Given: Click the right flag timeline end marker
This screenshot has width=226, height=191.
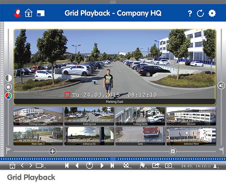Looking at the screenshot, I should 221,150.
